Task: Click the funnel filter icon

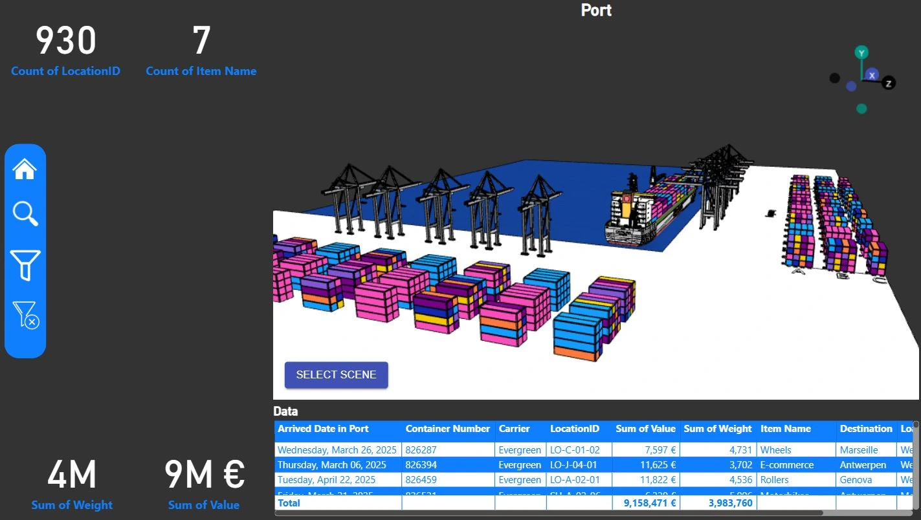Action: click(25, 265)
